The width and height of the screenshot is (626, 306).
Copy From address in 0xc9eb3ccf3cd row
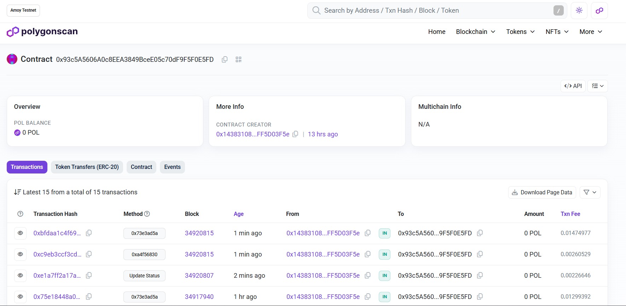pos(367,254)
